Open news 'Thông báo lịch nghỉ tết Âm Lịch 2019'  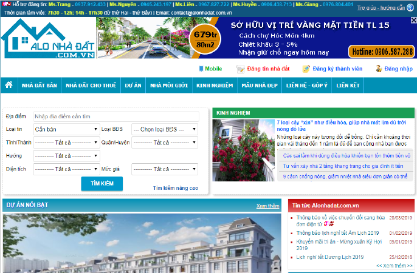[337, 233]
